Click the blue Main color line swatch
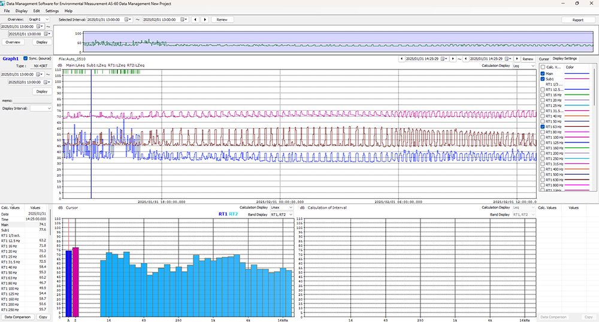Image resolution: width=599 pixels, height=322 pixels. (577, 74)
